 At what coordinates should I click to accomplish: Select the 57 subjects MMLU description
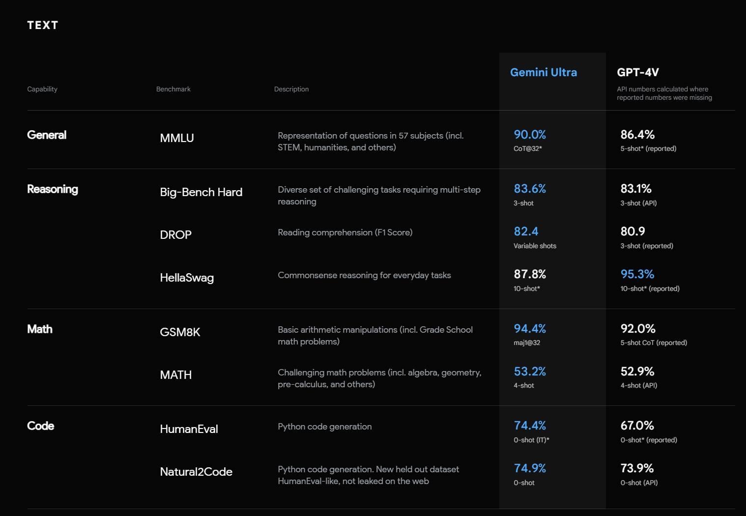[x=371, y=142]
